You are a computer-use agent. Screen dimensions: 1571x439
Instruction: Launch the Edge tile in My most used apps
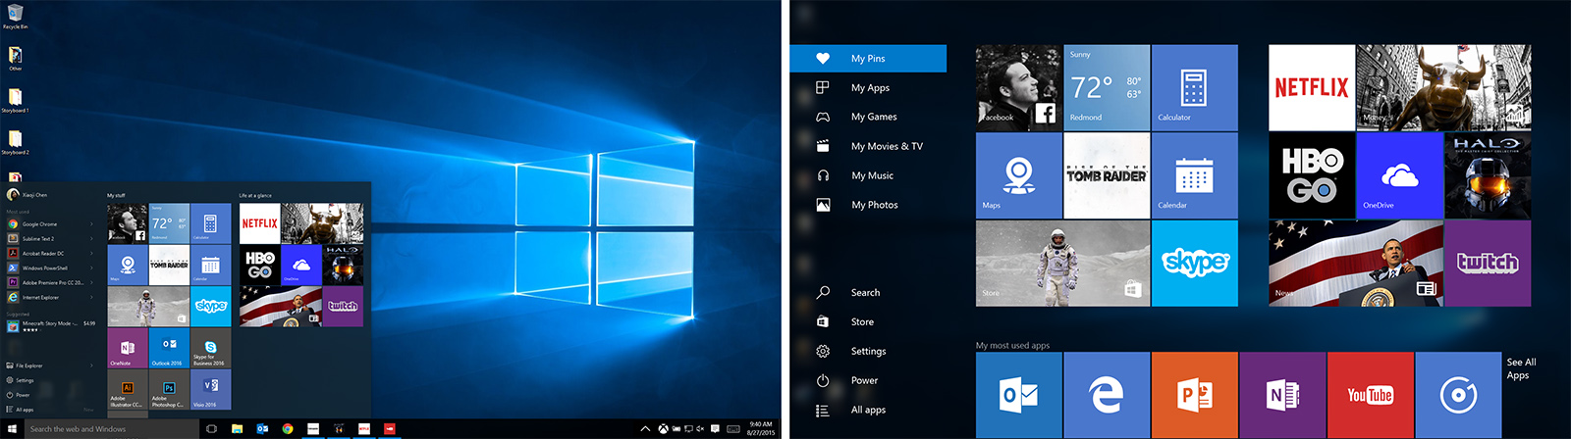(x=1107, y=395)
